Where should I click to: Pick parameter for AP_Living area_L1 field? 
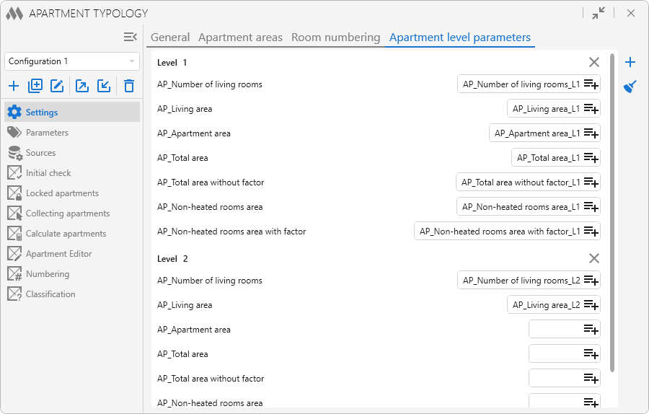pyautogui.click(x=591, y=109)
